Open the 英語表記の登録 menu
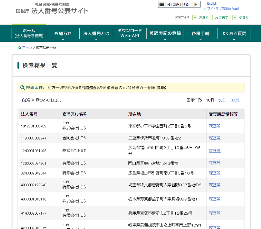 [x=165, y=33]
